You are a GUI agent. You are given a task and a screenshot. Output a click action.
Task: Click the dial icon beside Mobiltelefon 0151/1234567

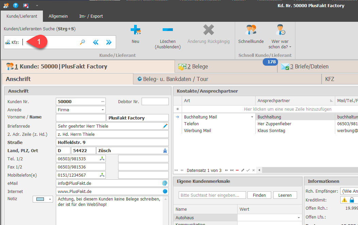point(102,175)
